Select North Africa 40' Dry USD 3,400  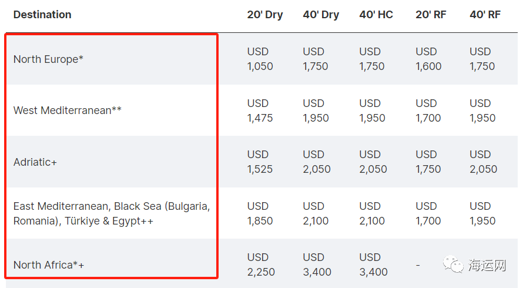coord(317,265)
